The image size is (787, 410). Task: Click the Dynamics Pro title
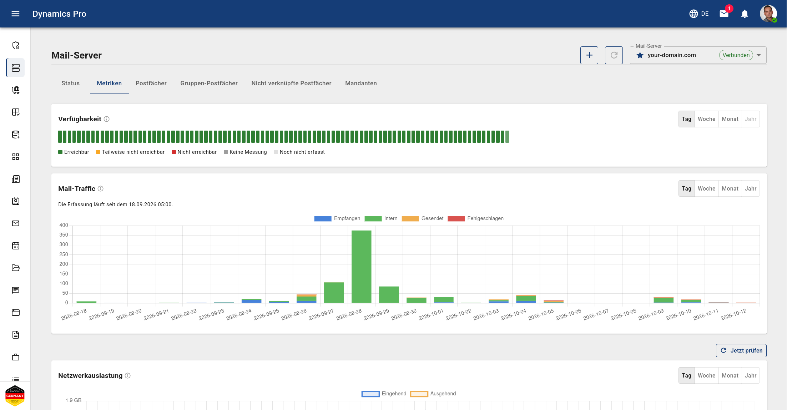tap(59, 14)
